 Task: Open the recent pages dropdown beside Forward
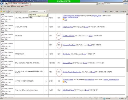pos(6,4)
